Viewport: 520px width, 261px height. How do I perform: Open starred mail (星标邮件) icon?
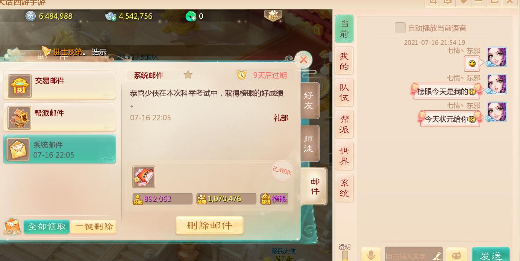pos(12,226)
